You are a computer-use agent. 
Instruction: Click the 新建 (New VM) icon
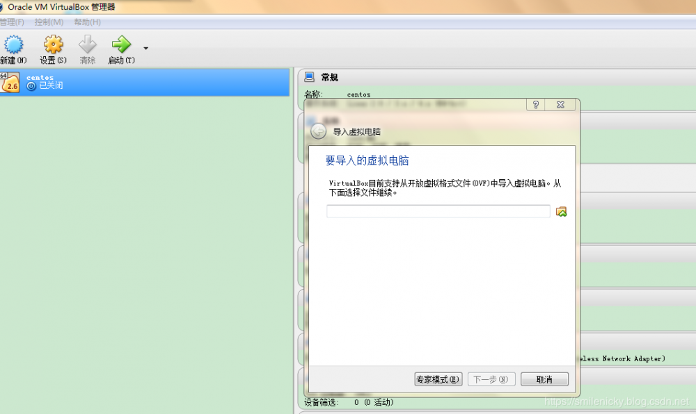coord(13,44)
